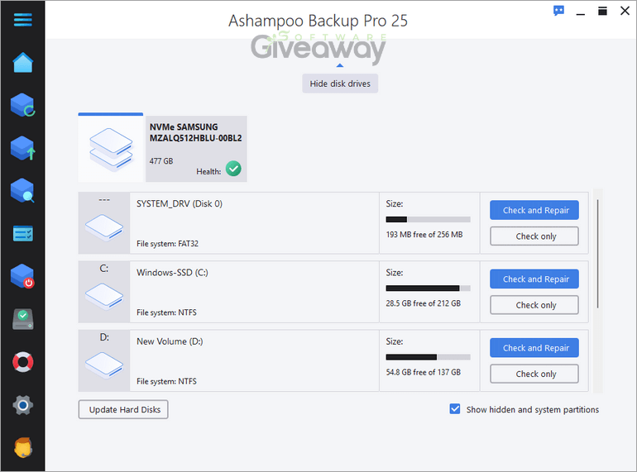Image resolution: width=637 pixels, height=472 pixels.
Task: Go to the Home overview icon
Action: pyautogui.click(x=22, y=63)
